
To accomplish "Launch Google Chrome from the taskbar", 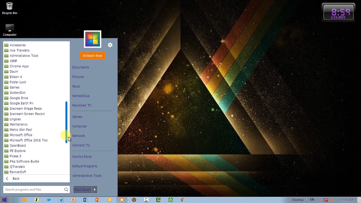I will coord(183,200).
